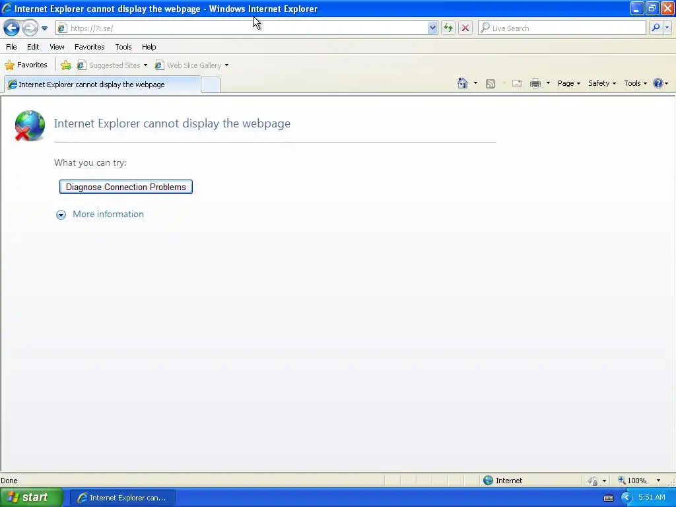Open the Page command menu

(568, 83)
